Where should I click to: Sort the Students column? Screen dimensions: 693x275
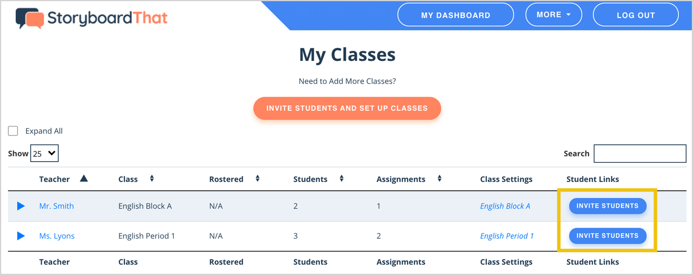click(341, 179)
